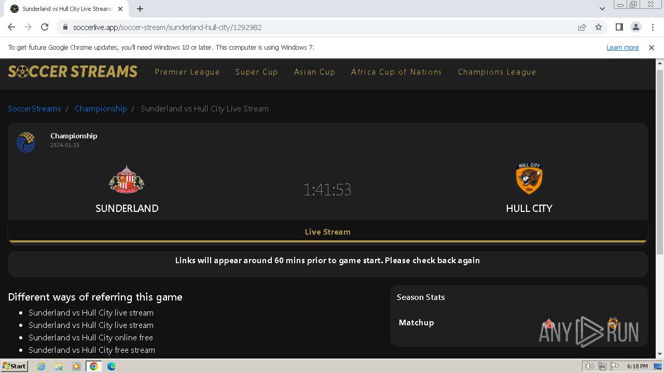Switch to Chrome in taskbar
Image resolution: width=664 pixels, height=373 pixels.
(94, 366)
